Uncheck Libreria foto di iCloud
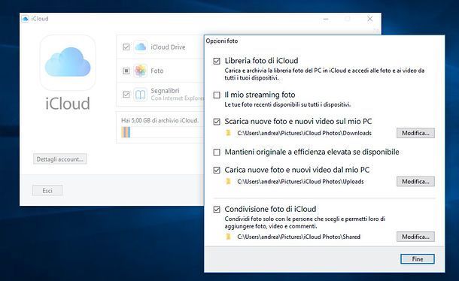Viewport: 459px width, 281px height. point(217,61)
